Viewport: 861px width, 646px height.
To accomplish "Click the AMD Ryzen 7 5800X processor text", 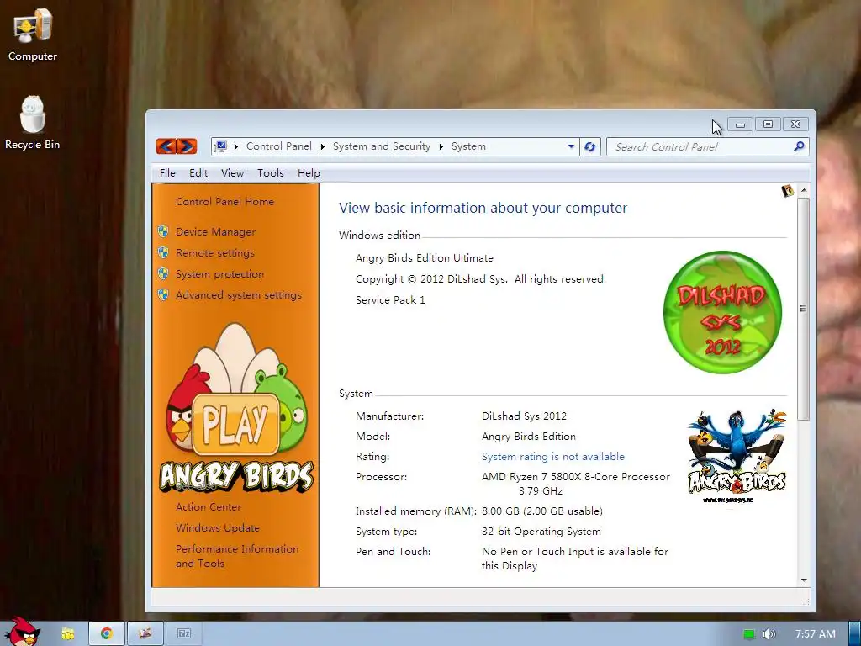I will pos(575,484).
